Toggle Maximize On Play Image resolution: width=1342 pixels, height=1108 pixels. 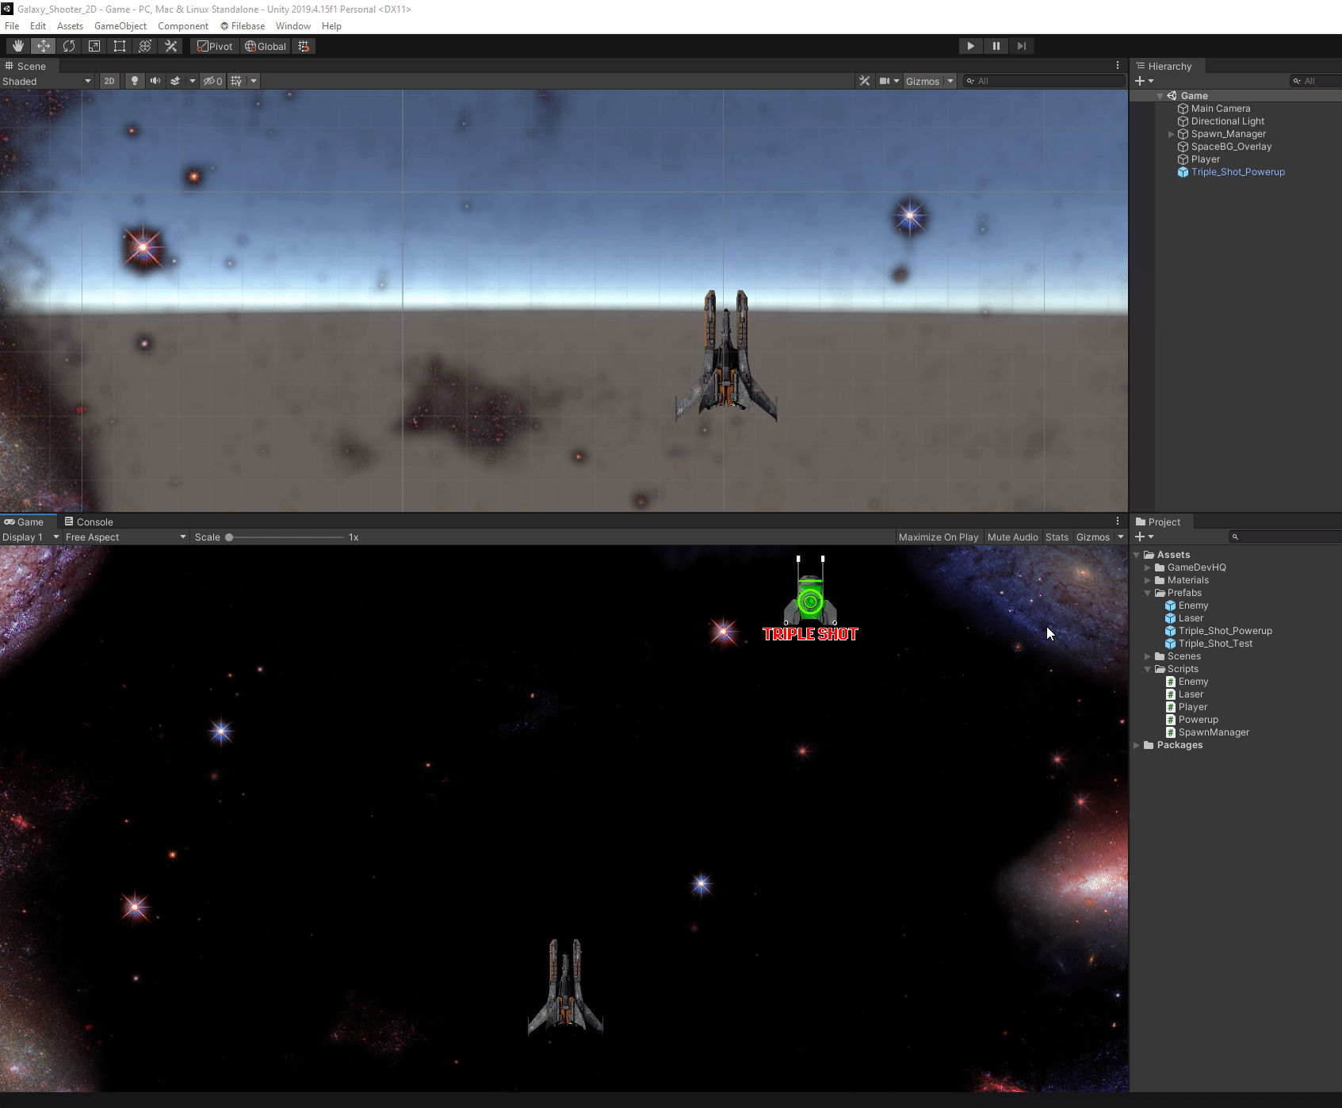click(939, 537)
